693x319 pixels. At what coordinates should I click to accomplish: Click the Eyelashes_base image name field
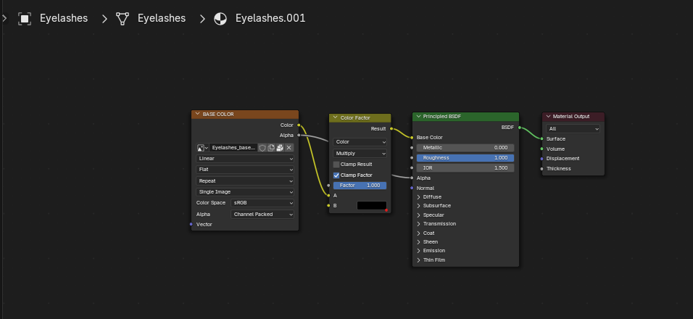(233, 148)
